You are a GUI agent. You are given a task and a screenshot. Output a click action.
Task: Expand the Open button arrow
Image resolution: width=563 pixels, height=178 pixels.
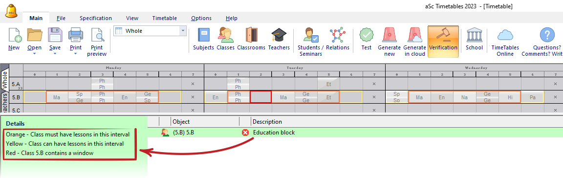pyautogui.click(x=35, y=54)
